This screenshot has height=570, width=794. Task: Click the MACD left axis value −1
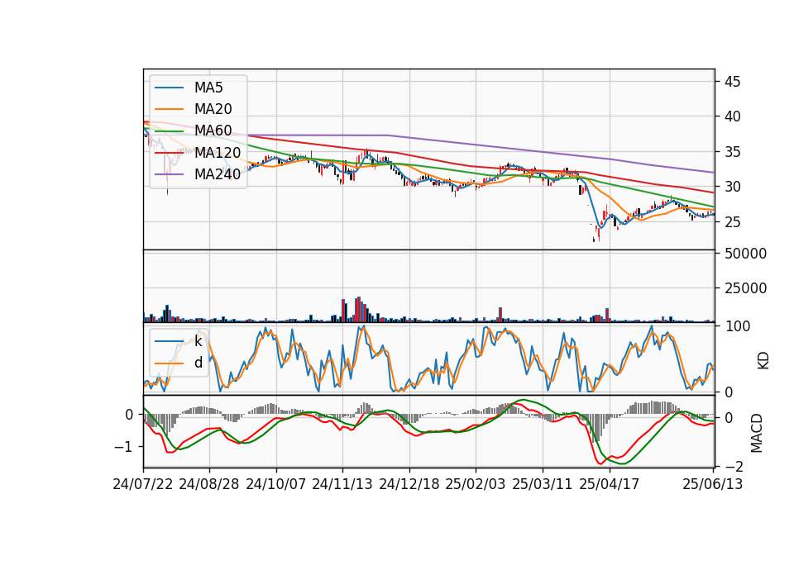124,447
